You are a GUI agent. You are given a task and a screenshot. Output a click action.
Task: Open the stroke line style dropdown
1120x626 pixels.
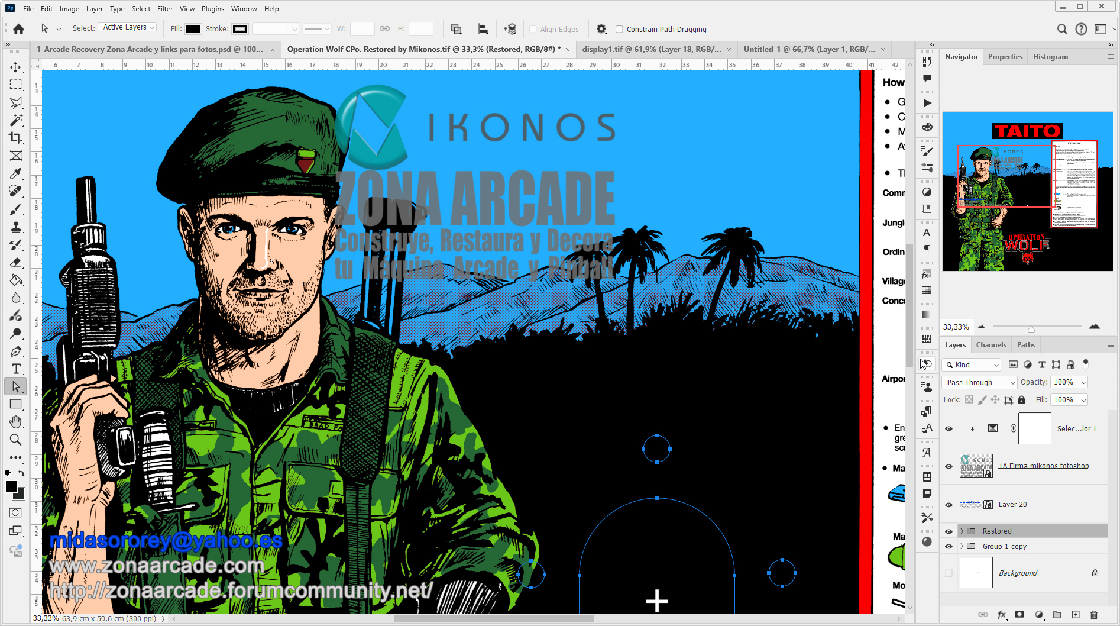click(317, 29)
